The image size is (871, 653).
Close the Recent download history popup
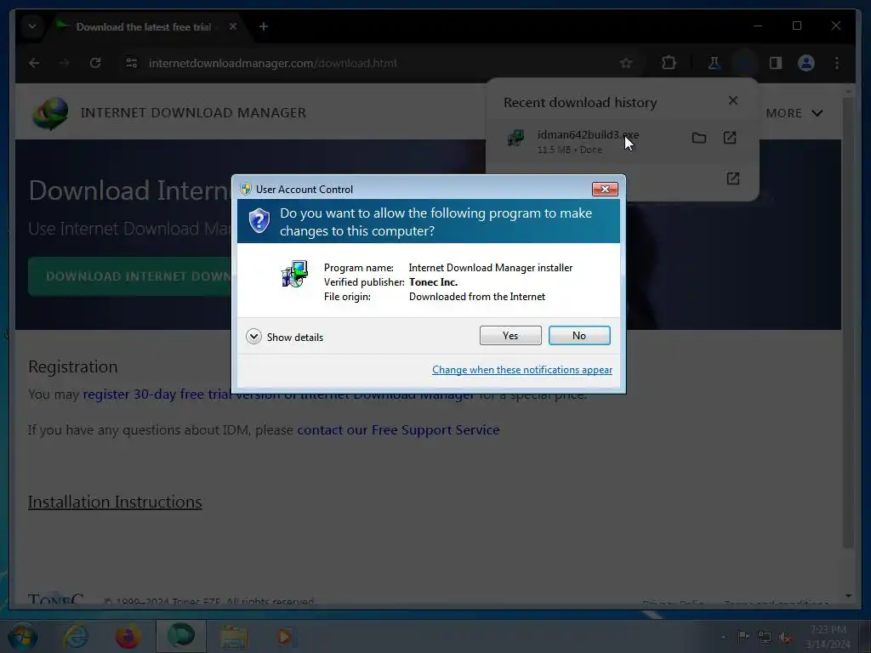732,100
